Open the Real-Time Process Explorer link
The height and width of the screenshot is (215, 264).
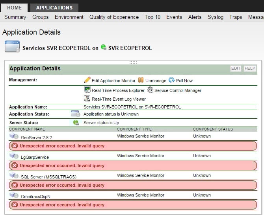[118, 90]
